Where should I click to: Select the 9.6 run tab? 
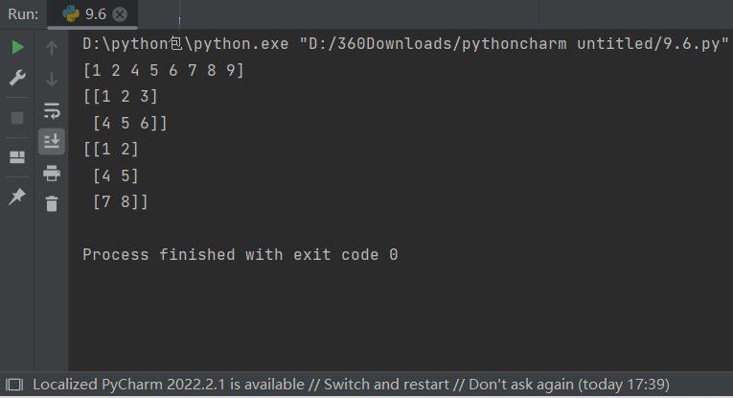coord(93,14)
